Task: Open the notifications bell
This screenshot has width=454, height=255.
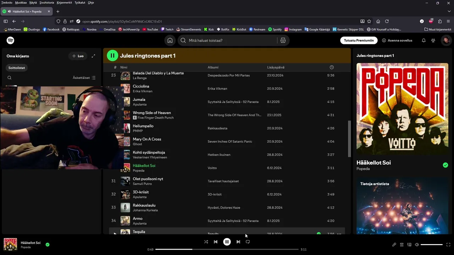Action: (x=423, y=40)
